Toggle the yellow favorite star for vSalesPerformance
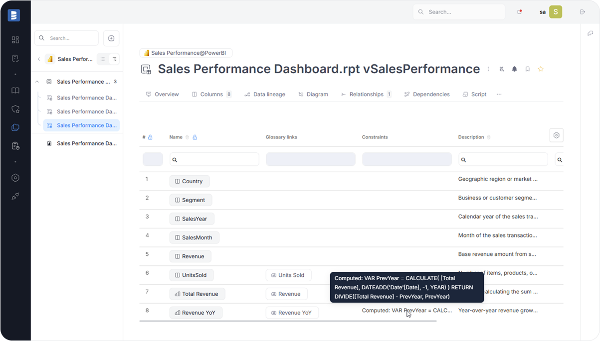Viewport: 600px width, 341px height. click(541, 69)
